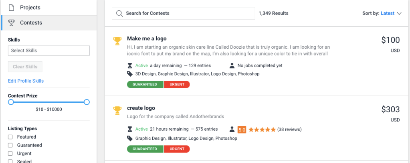The image size is (410, 163).
Task: Click the trophy icon beside create logo
Action: 117,109
